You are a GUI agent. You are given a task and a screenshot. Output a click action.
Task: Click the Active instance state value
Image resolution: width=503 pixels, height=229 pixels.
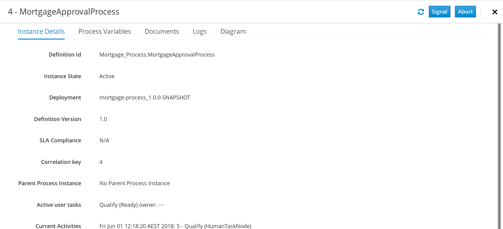[x=107, y=76]
